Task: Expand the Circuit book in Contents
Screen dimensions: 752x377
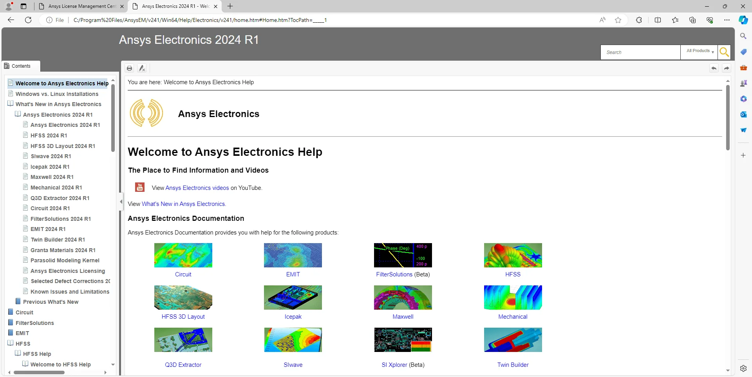Action: point(11,312)
